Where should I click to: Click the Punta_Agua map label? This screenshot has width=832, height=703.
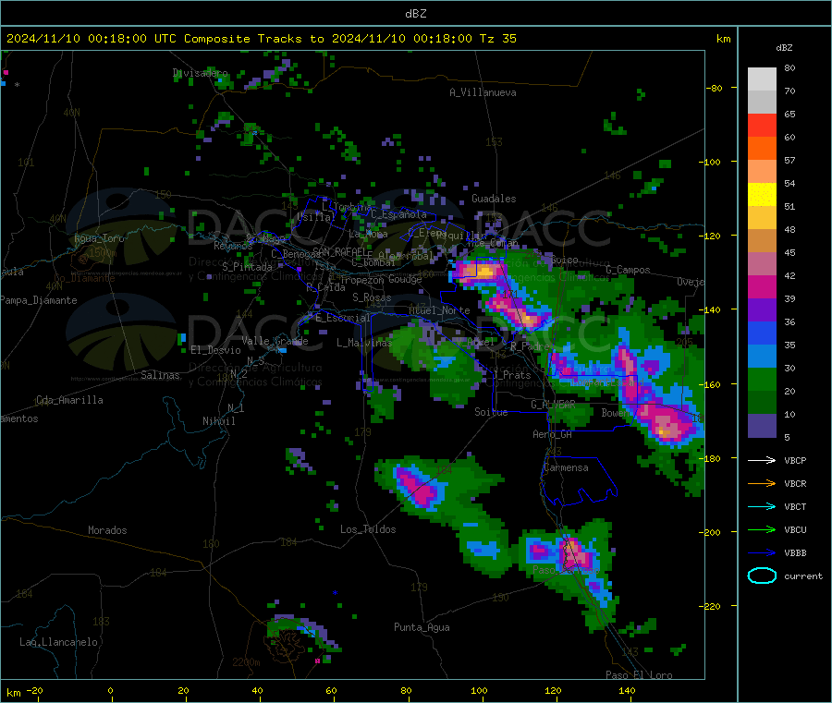(422, 627)
